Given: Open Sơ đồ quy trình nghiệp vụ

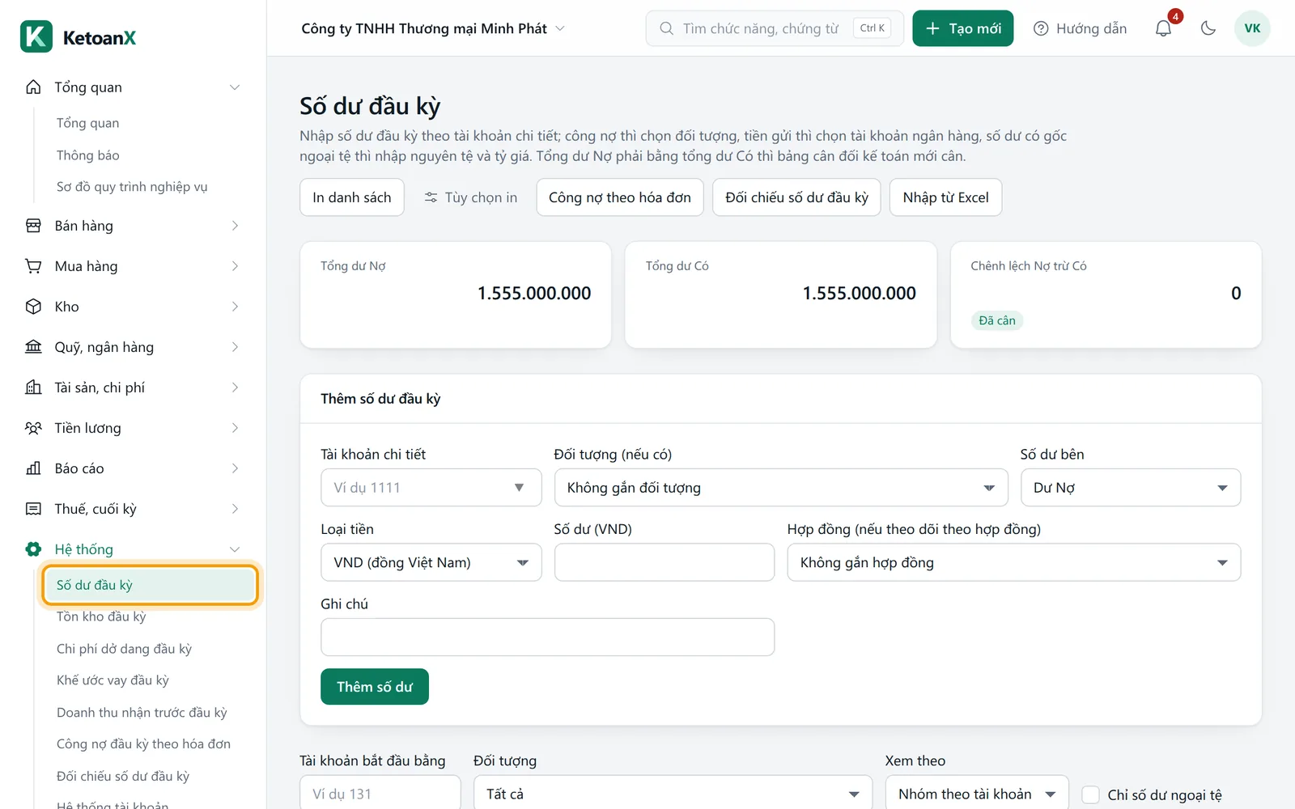Looking at the screenshot, I should coord(132,187).
